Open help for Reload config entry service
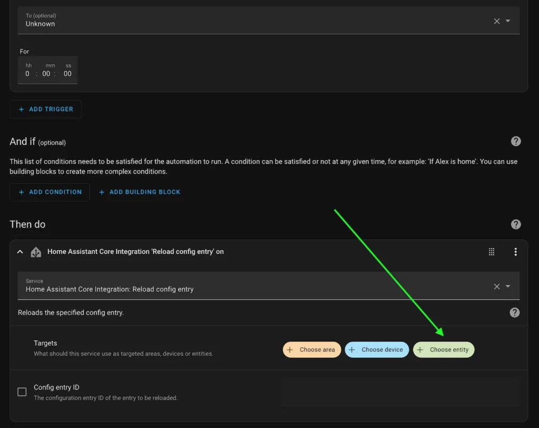Screen dimensions: 539x428 [515, 313]
